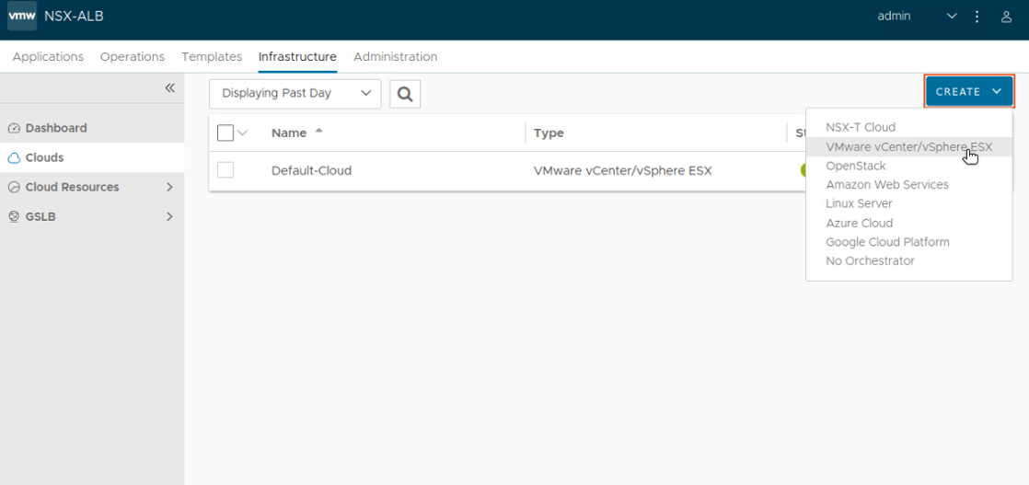Click the Dashboard gauge icon
Screen dimensions: 1029x485
tap(14, 128)
